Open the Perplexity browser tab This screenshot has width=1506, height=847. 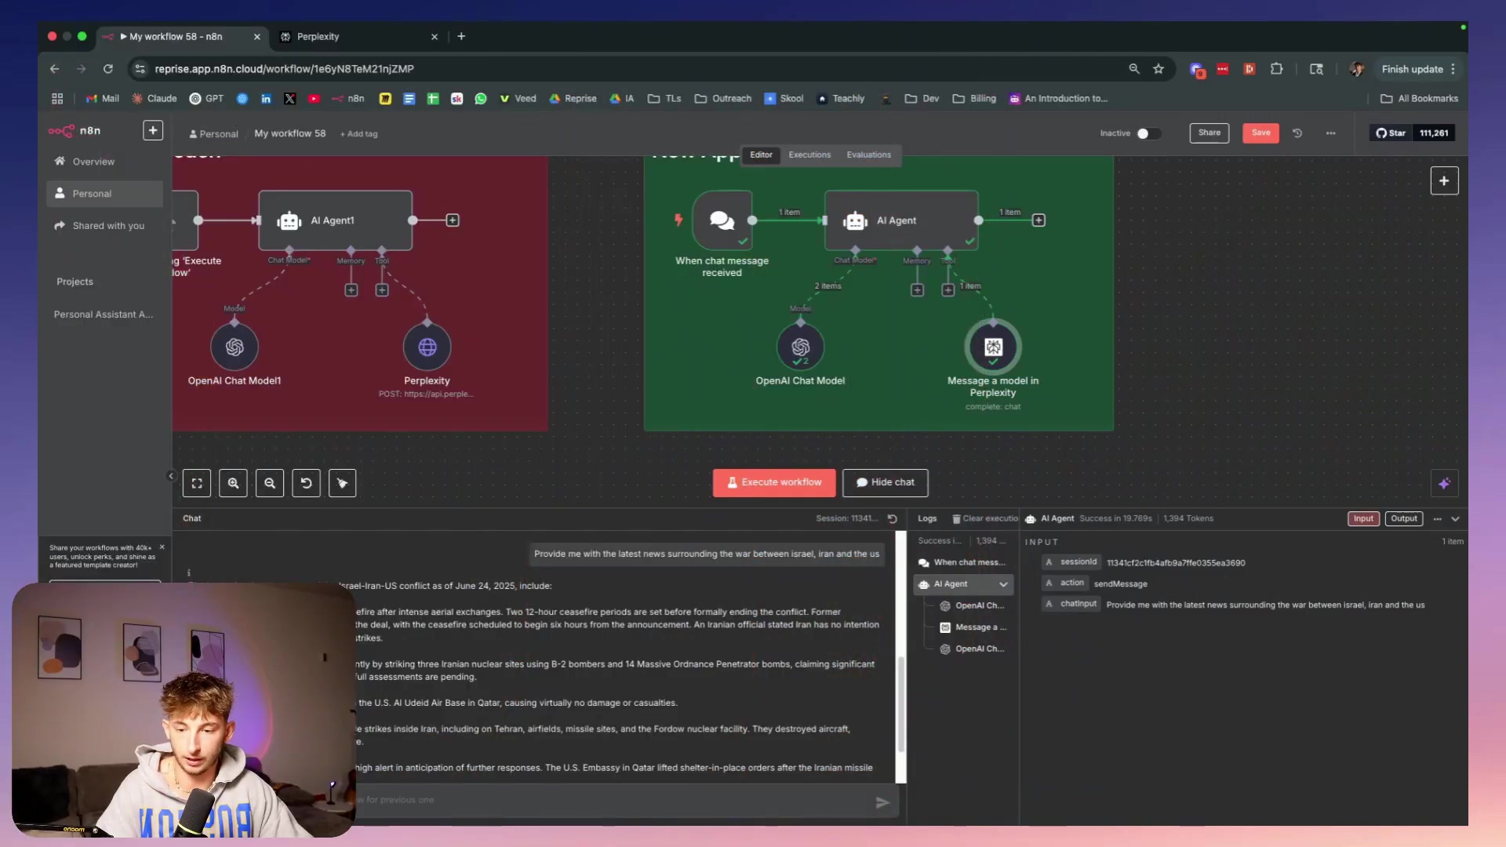click(x=358, y=37)
